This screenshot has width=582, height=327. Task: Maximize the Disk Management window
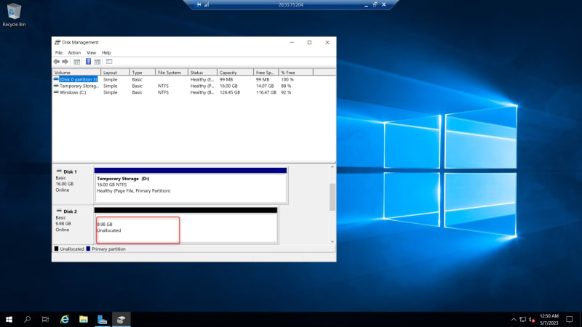pyautogui.click(x=310, y=42)
